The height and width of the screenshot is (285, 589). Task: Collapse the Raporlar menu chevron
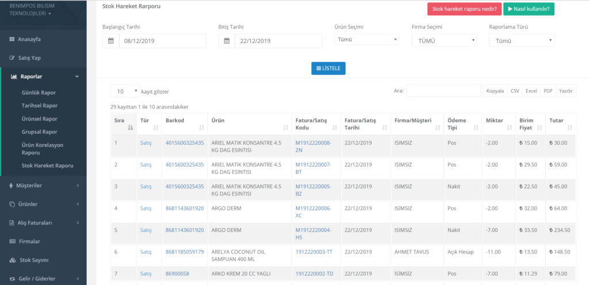point(77,77)
